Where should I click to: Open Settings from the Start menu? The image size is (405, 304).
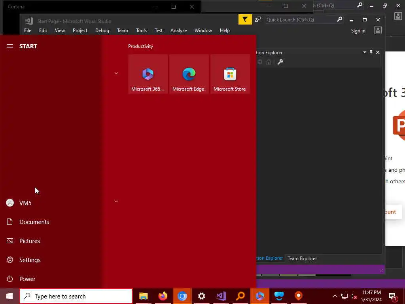click(x=30, y=260)
